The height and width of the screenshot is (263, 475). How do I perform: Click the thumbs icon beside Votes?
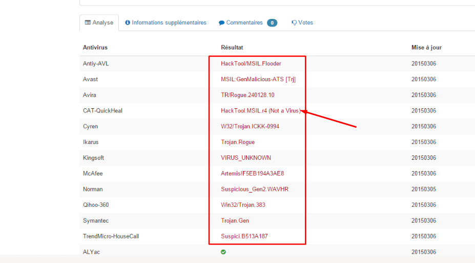294,23
